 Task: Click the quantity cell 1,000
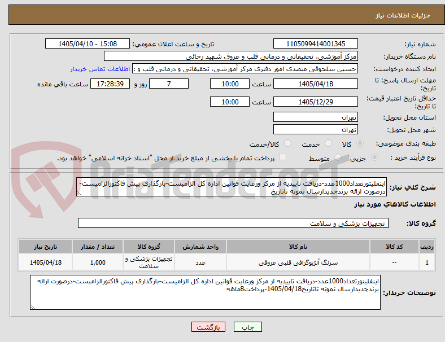point(98,262)
